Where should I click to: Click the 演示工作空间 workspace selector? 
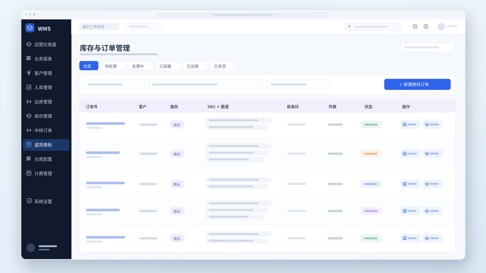click(x=99, y=27)
